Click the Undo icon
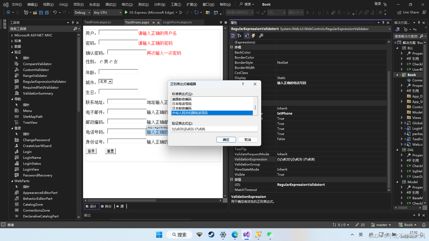The image size is (429, 241). click(55, 12)
